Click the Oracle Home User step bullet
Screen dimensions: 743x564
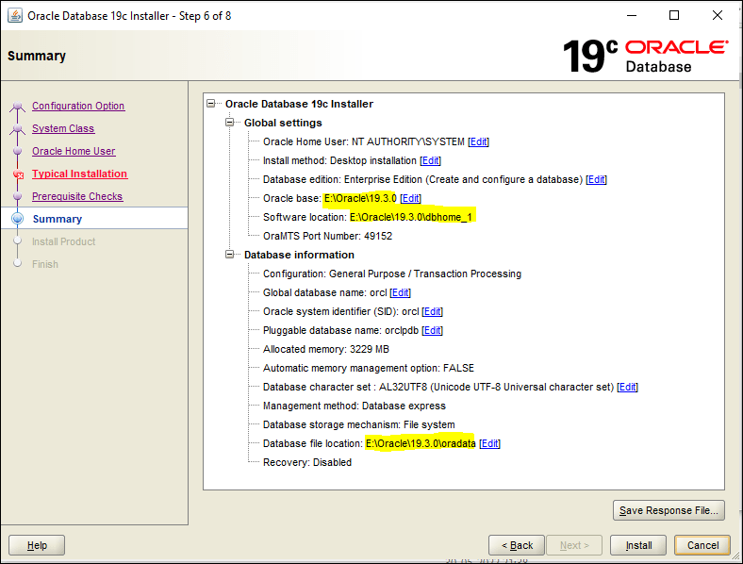pyautogui.click(x=18, y=151)
